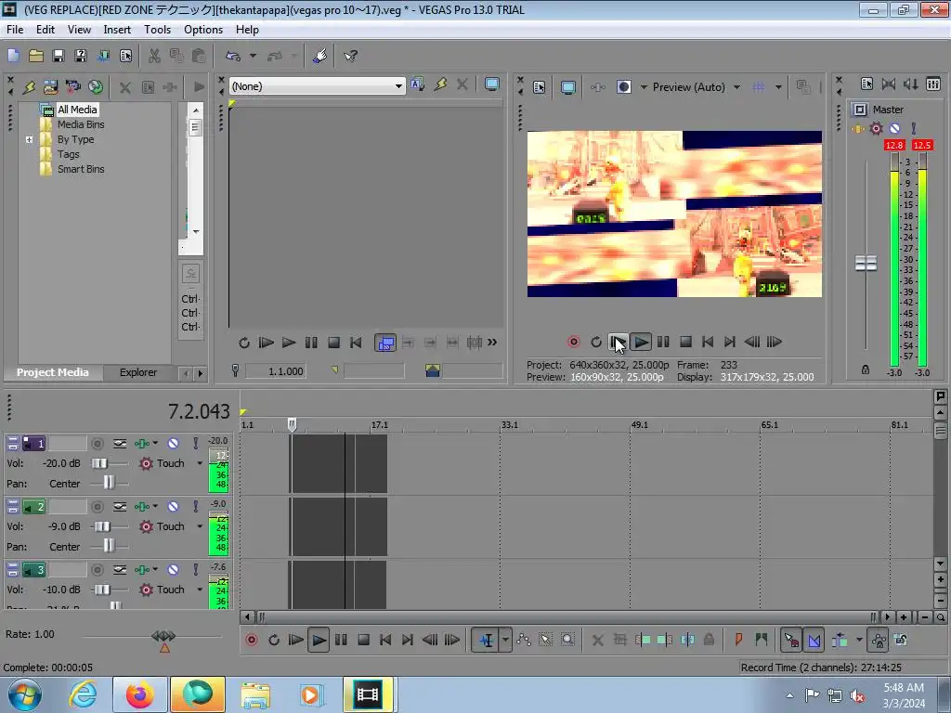The image size is (951, 713).
Task: Open the Preview (Auto) quality dropdown
Action: point(736,87)
